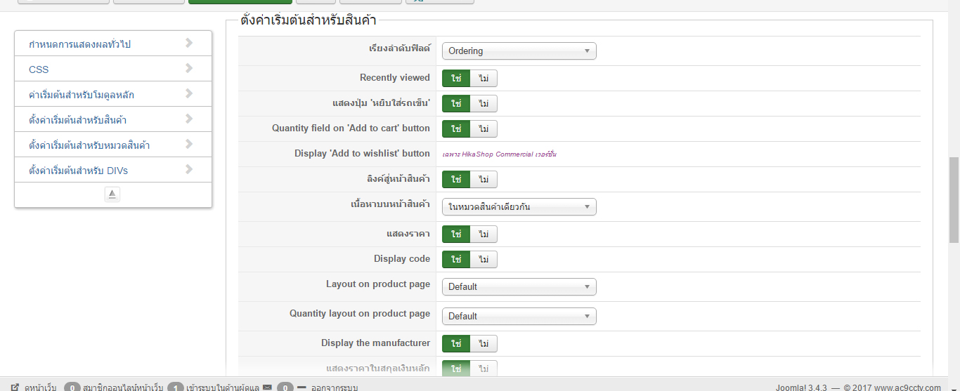Set แสดงราคา option to ใช่
960x391 pixels.
pyautogui.click(x=456, y=234)
